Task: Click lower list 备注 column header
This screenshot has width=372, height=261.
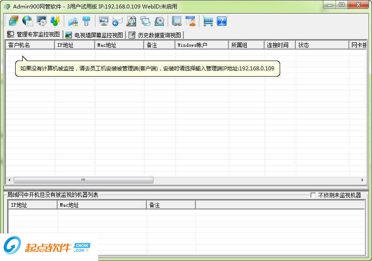Action: click(171, 205)
